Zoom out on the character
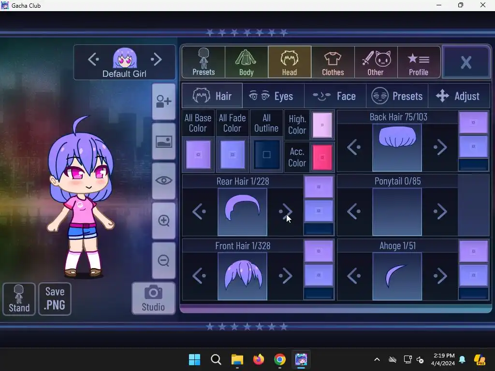Viewport: 495px width, 371px height. click(163, 260)
